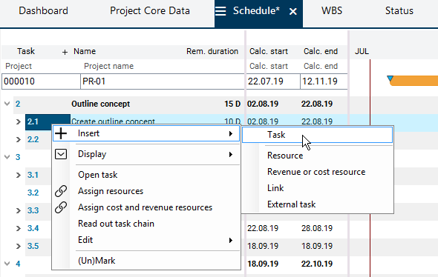Choose Assign resources
This screenshot has height=277, width=438.
click(x=111, y=191)
